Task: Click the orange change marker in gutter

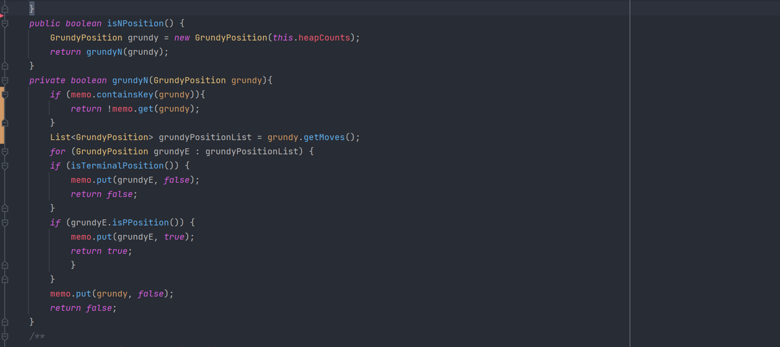Action: tap(2, 116)
